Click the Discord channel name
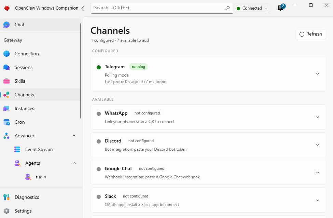Image resolution: width=333 pixels, height=218 pixels. (x=113, y=141)
